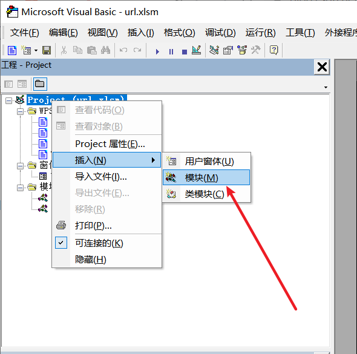Toggle the folders view in Project panel

point(40,84)
